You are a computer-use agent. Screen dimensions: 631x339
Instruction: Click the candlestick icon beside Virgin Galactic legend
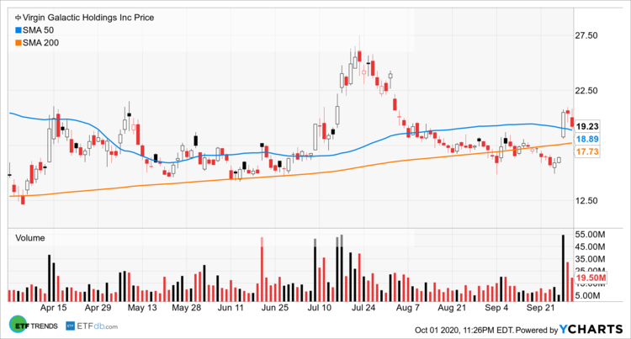click(8, 15)
